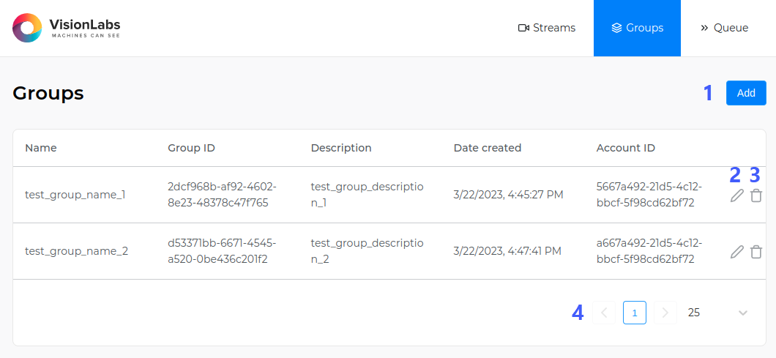Delete the test_group_name_1 group

coord(756,195)
